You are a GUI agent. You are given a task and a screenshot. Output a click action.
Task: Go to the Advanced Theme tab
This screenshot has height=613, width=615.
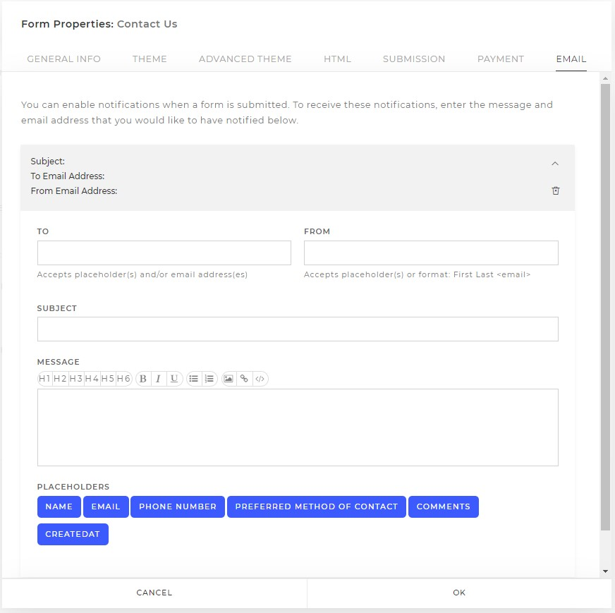click(x=245, y=59)
